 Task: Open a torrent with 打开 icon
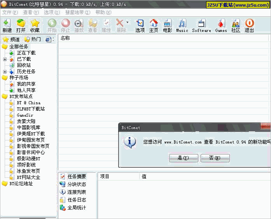point(21,26)
